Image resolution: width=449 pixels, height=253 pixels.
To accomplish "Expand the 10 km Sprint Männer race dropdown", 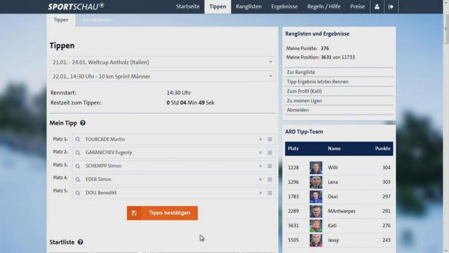I will (x=270, y=76).
